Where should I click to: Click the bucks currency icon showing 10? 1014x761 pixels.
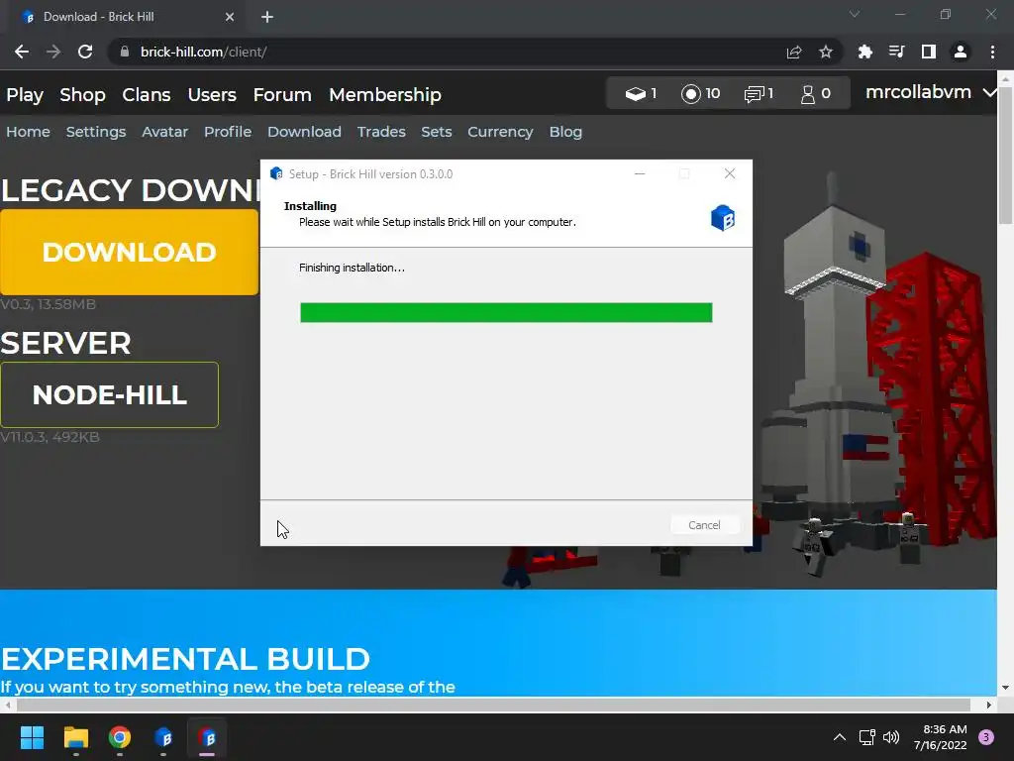point(690,94)
